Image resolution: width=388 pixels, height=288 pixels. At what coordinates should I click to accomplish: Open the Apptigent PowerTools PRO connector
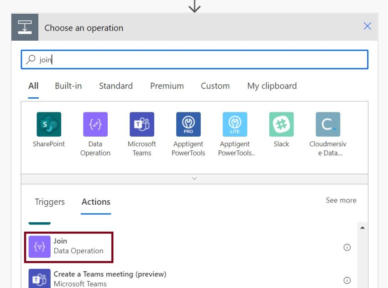coord(189,130)
